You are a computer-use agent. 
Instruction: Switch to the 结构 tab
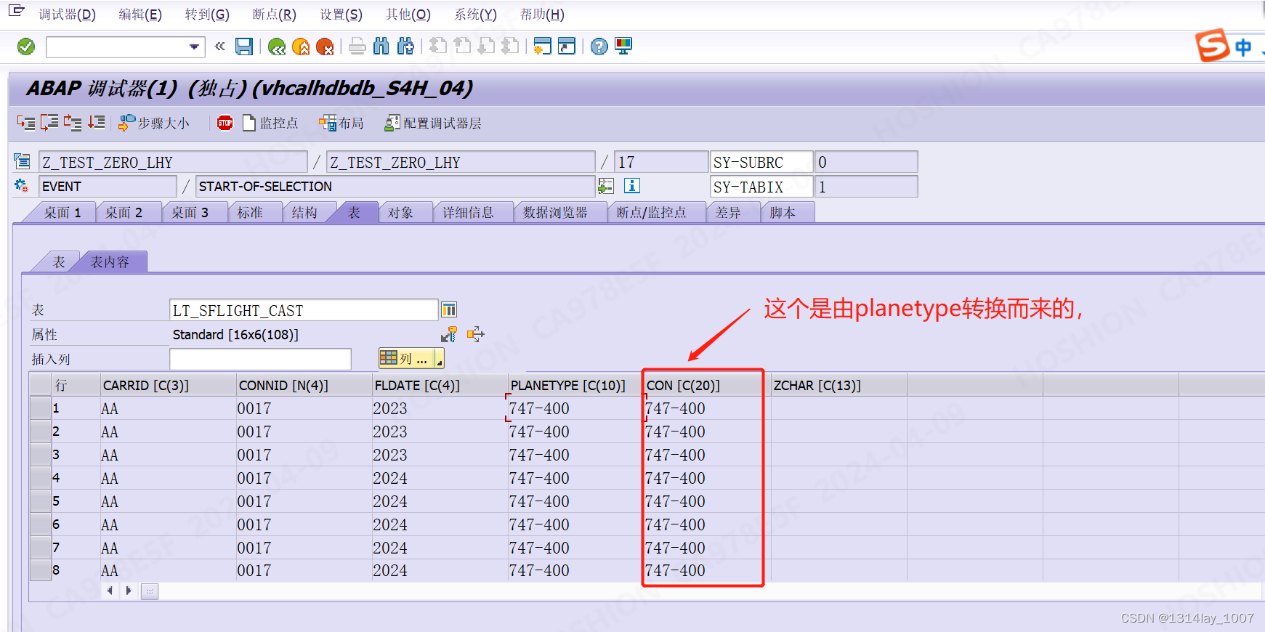[x=304, y=212]
